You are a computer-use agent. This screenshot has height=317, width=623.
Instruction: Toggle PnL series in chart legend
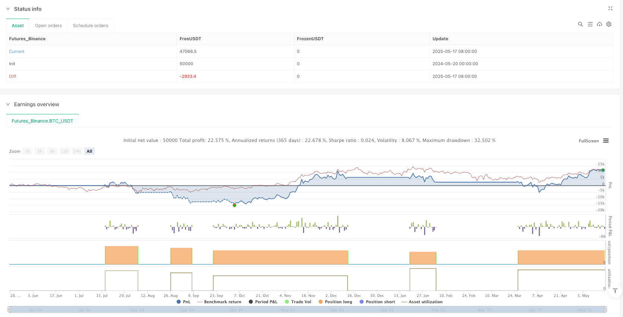point(183,302)
